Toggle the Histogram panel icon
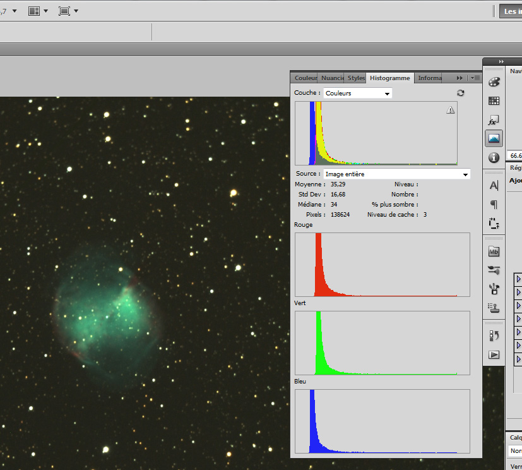Screen dimensions: 522x470 click(494, 138)
